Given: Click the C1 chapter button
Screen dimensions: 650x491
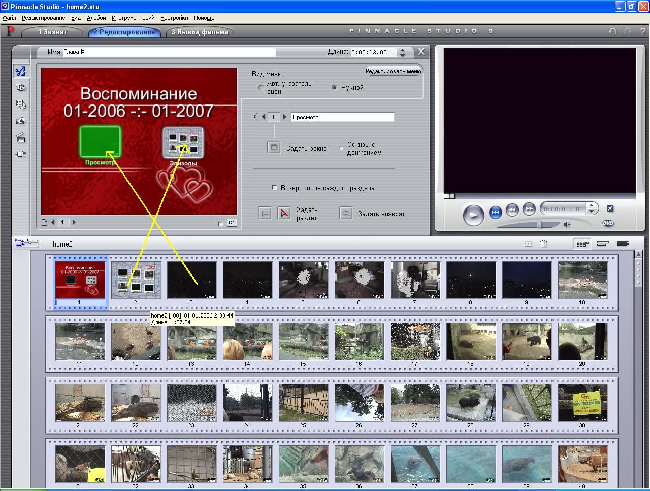Looking at the screenshot, I should [232, 223].
